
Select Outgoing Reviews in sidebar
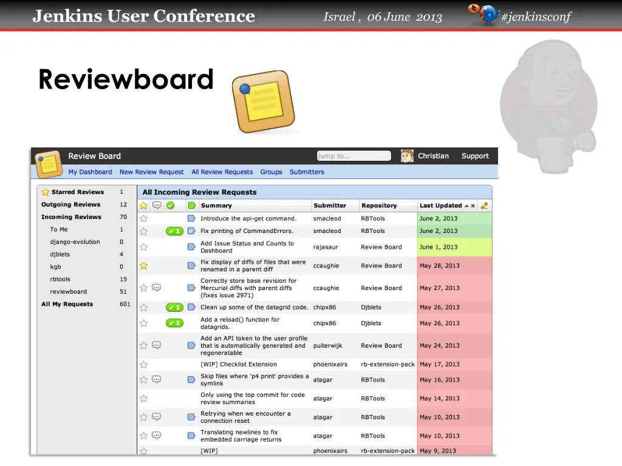(71, 204)
